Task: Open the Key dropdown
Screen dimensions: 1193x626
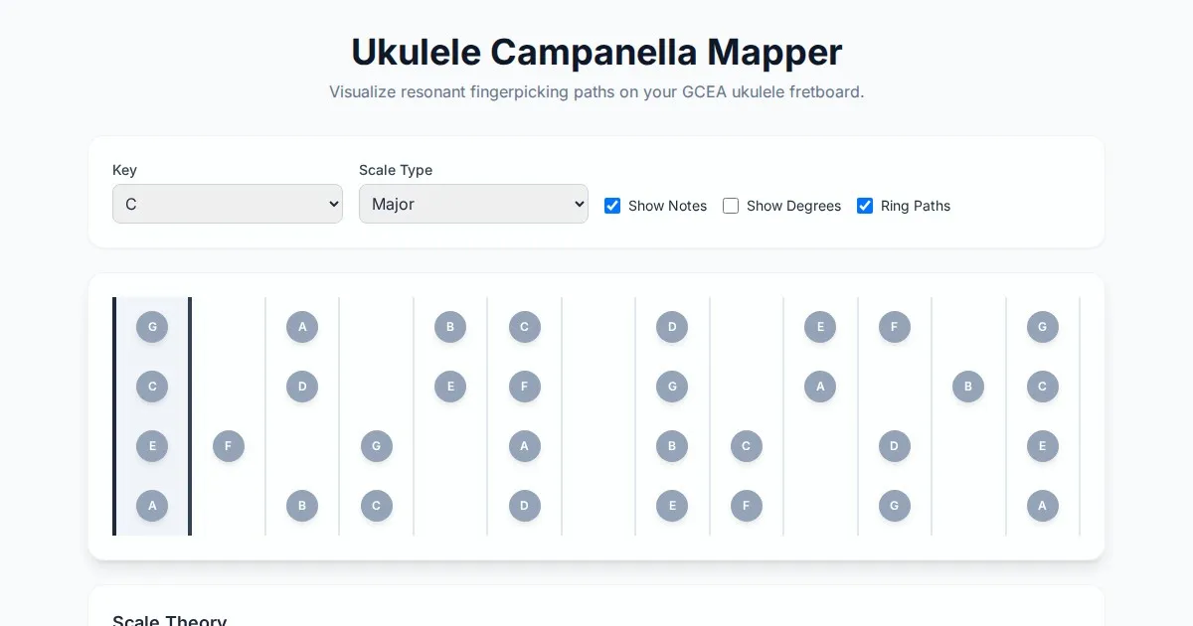Action: [227, 204]
